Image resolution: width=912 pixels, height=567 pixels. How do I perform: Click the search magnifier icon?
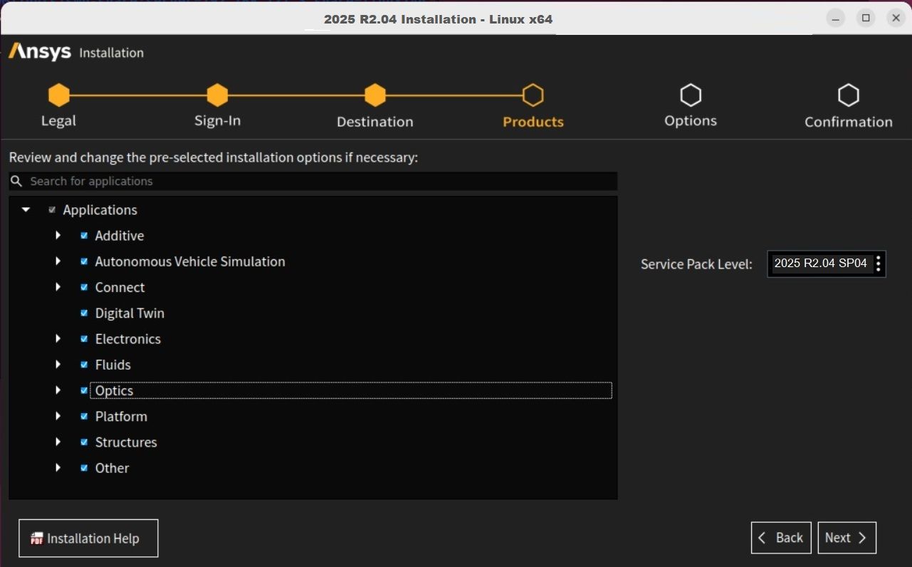(17, 181)
